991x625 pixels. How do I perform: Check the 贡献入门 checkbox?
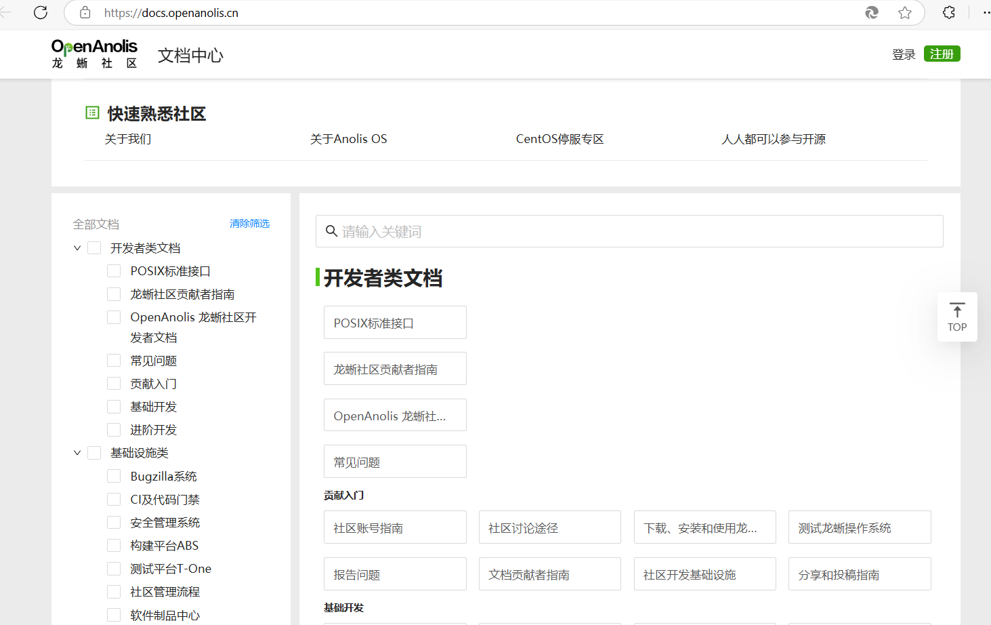[114, 384]
